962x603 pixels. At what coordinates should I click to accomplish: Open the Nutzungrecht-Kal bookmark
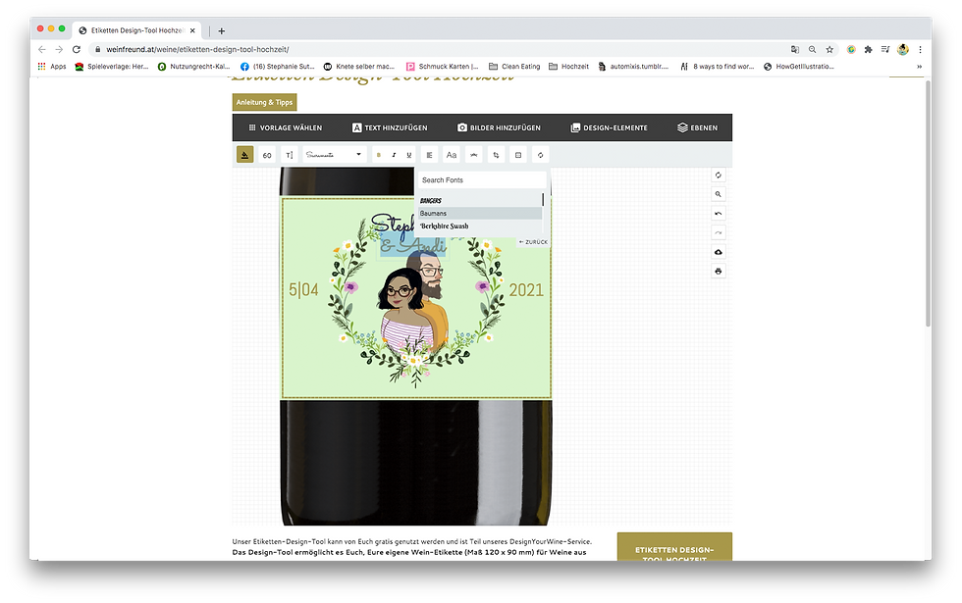[x=194, y=67]
